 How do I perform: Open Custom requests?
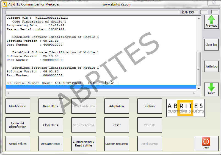pos(117,143)
